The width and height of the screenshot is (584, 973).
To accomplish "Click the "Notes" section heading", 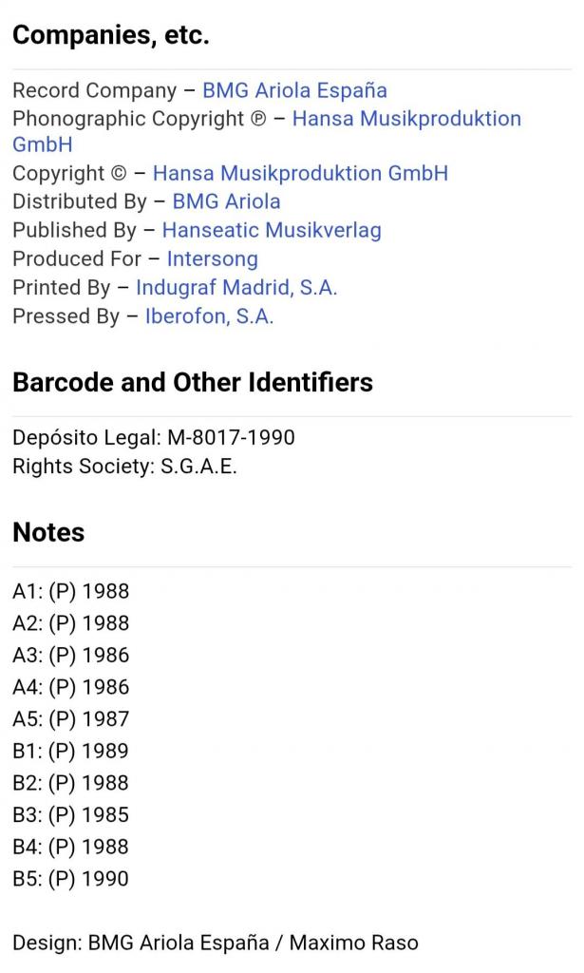I will [x=48, y=533].
